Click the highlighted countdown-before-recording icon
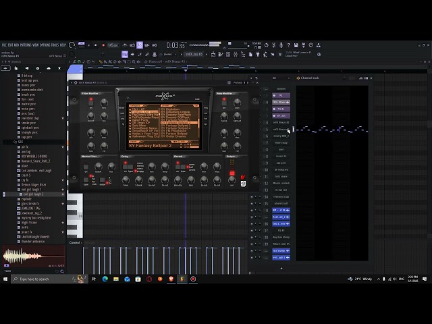Screen dimensions: 432x324 [140, 45]
